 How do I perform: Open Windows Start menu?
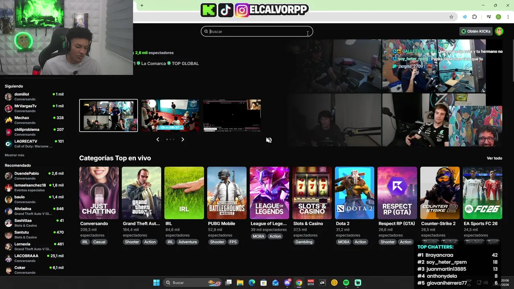[x=157, y=283]
